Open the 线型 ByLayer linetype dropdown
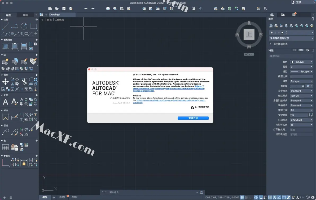The image size is (316, 200). pos(301,72)
